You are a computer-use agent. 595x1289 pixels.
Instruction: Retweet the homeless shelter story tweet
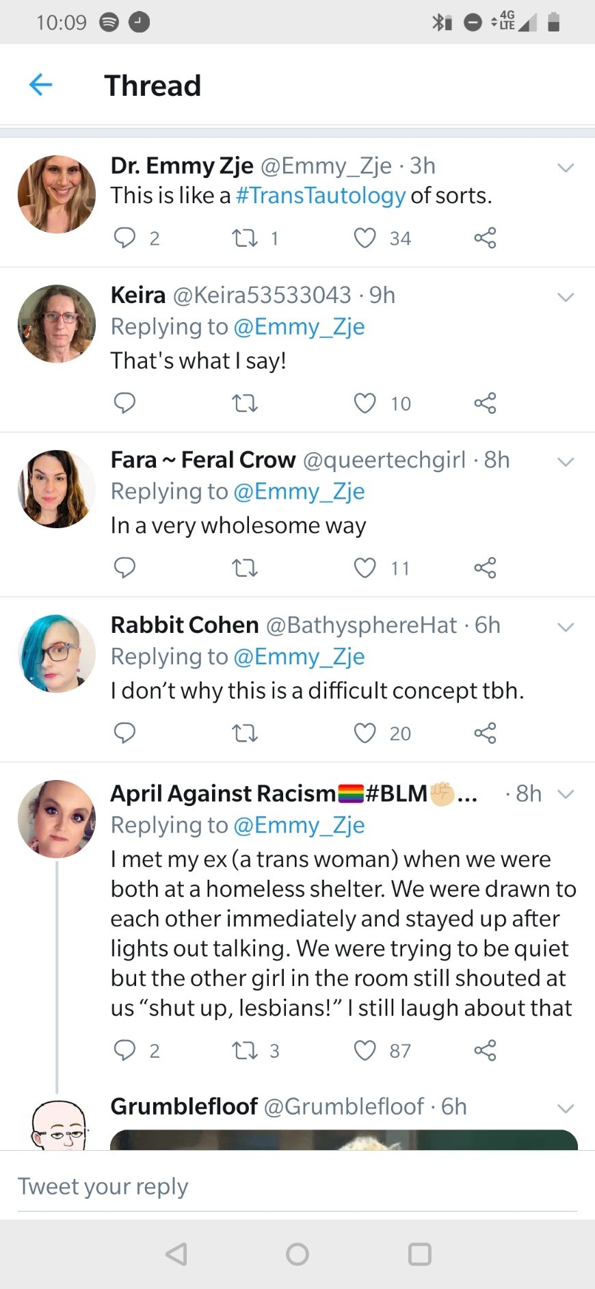[244, 1050]
